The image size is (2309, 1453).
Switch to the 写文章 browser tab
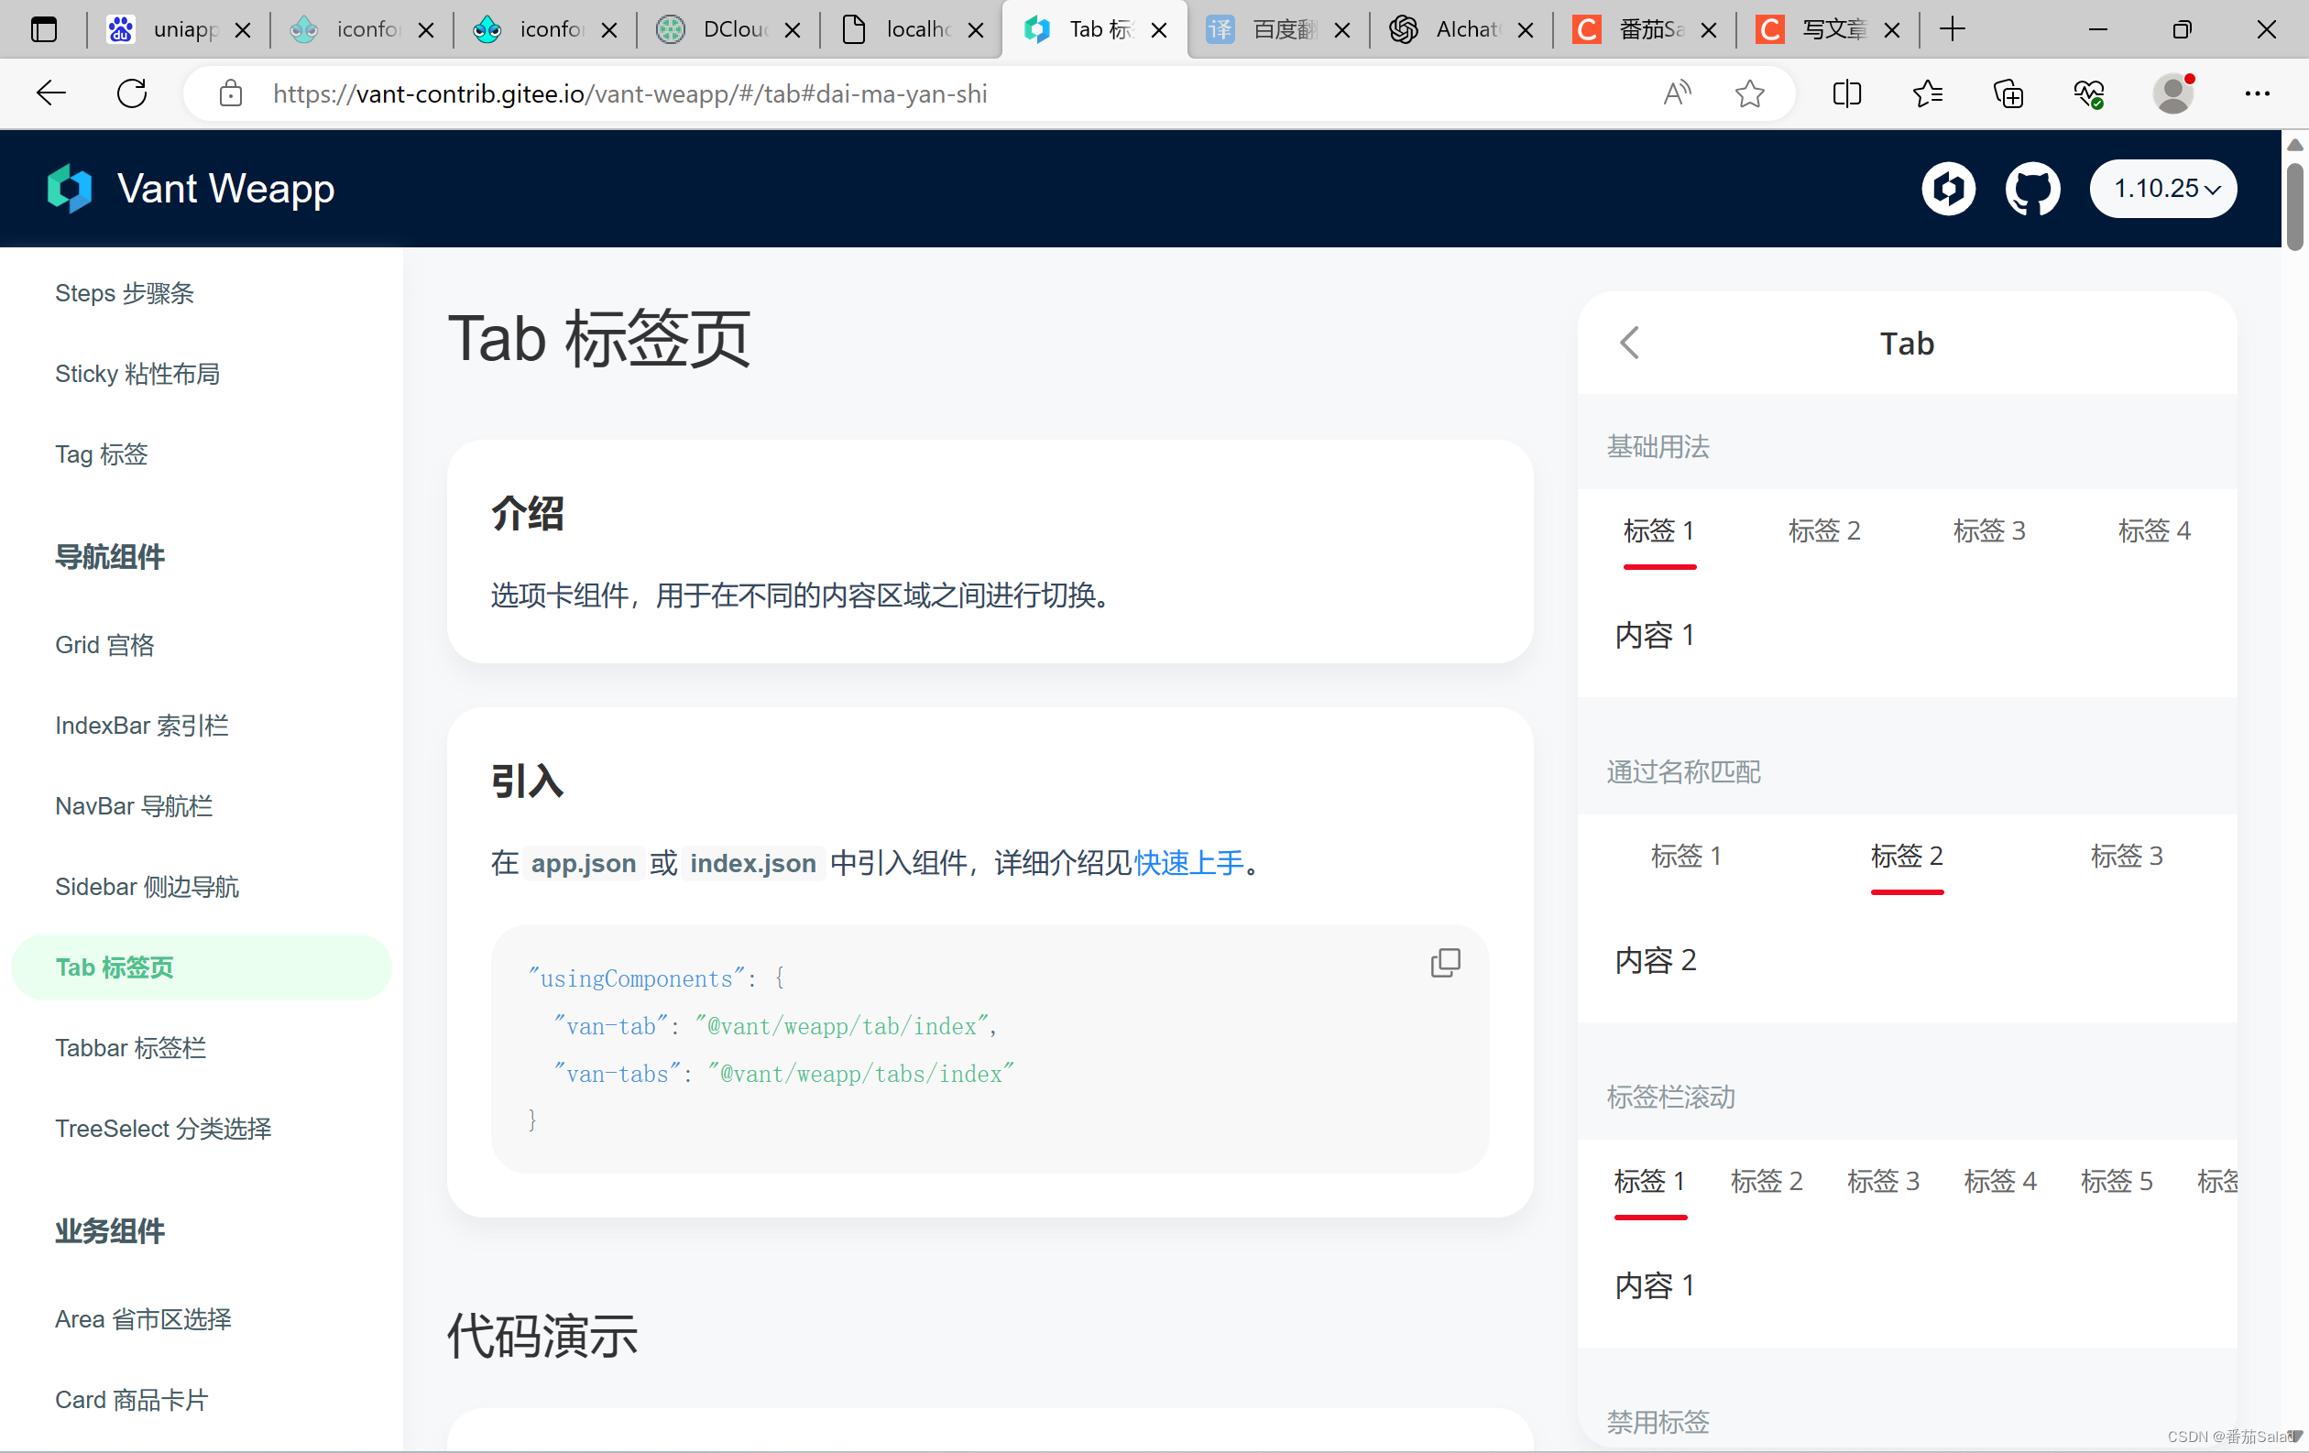[x=1827, y=29]
